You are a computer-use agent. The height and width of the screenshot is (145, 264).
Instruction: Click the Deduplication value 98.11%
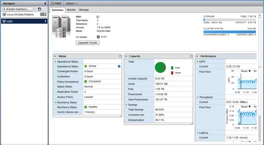(x=160, y=120)
